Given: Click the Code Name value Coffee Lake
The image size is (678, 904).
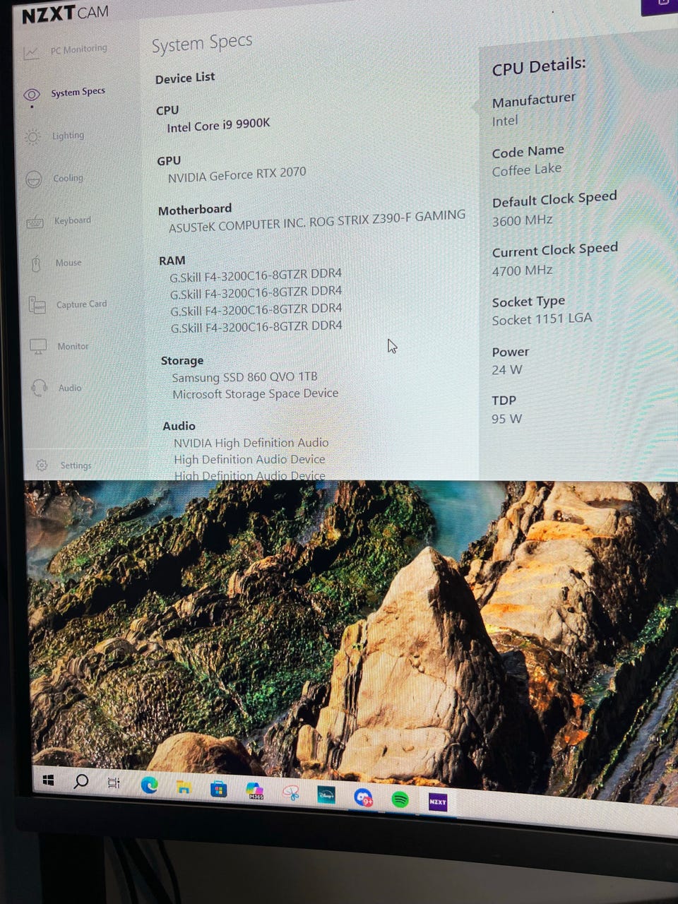Looking at the screenshot, I should pos(527,170).
